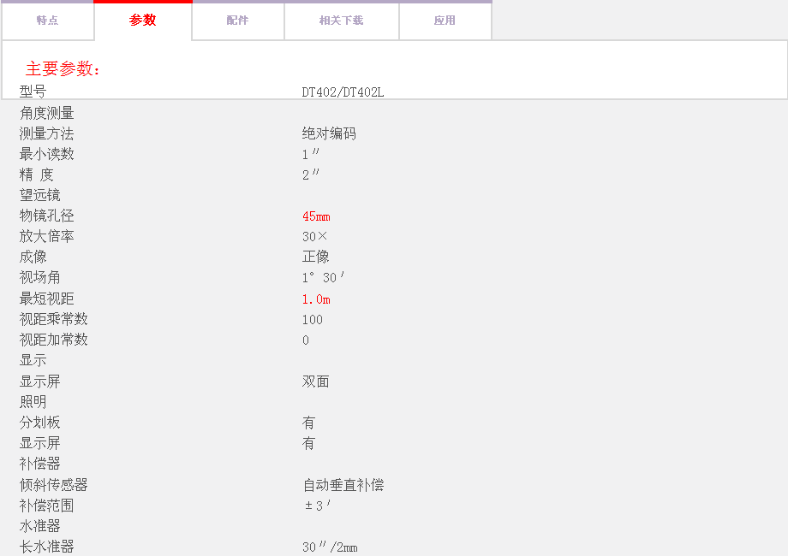Image resolution: width=788 pixels, height=556 pixels.
Task: Click the model value DT402/DT402L
Action: (343, 92)
